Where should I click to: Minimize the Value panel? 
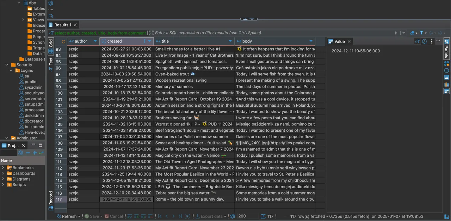438,40
